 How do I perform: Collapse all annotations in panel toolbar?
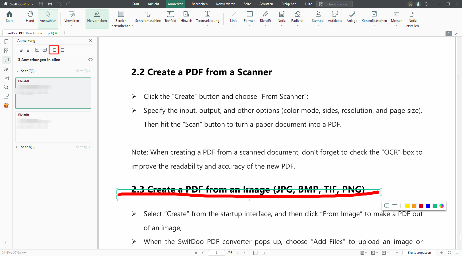tap(27, 50)
